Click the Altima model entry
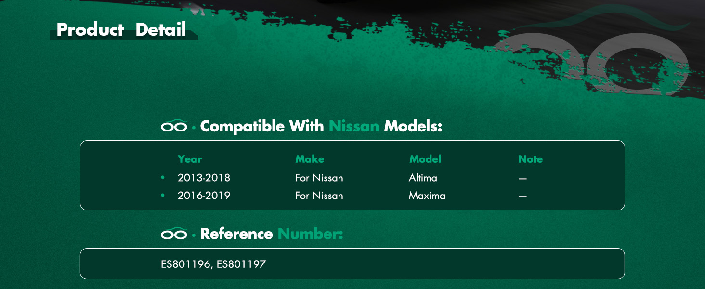 coord(423,178)
